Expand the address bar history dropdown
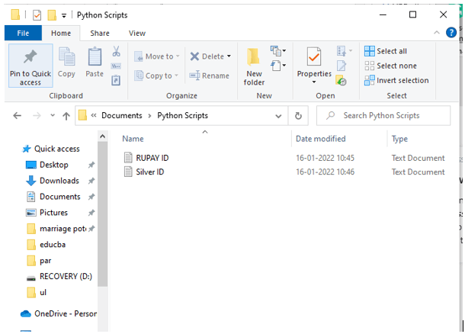This screenshot has height=334, width=465. click(x=278, y=116)
